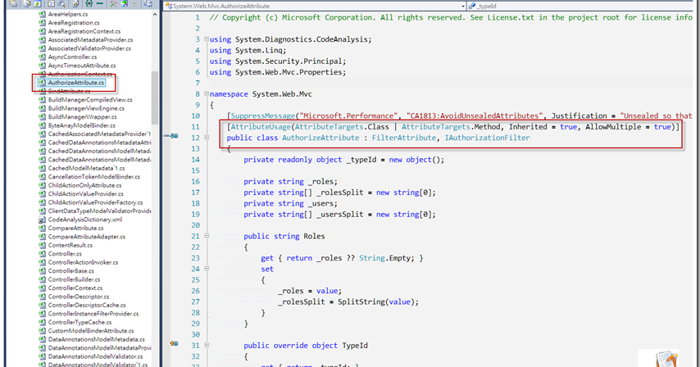Image resolution: width=700 pixels, height=367 pixels.
Task: Click the ContentResult.cs file icon
Action: click(42, 245)
